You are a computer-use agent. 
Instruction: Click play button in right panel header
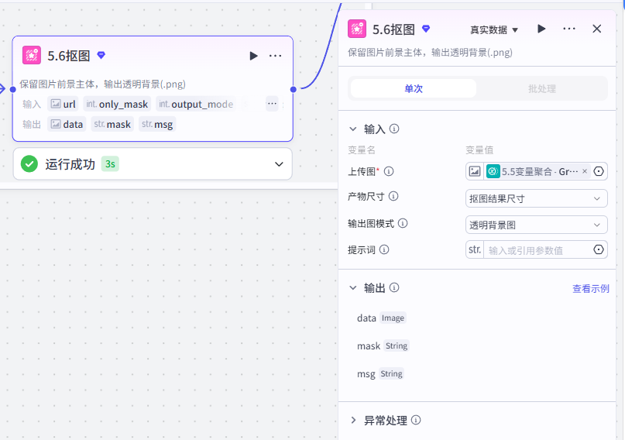[541, 29]
